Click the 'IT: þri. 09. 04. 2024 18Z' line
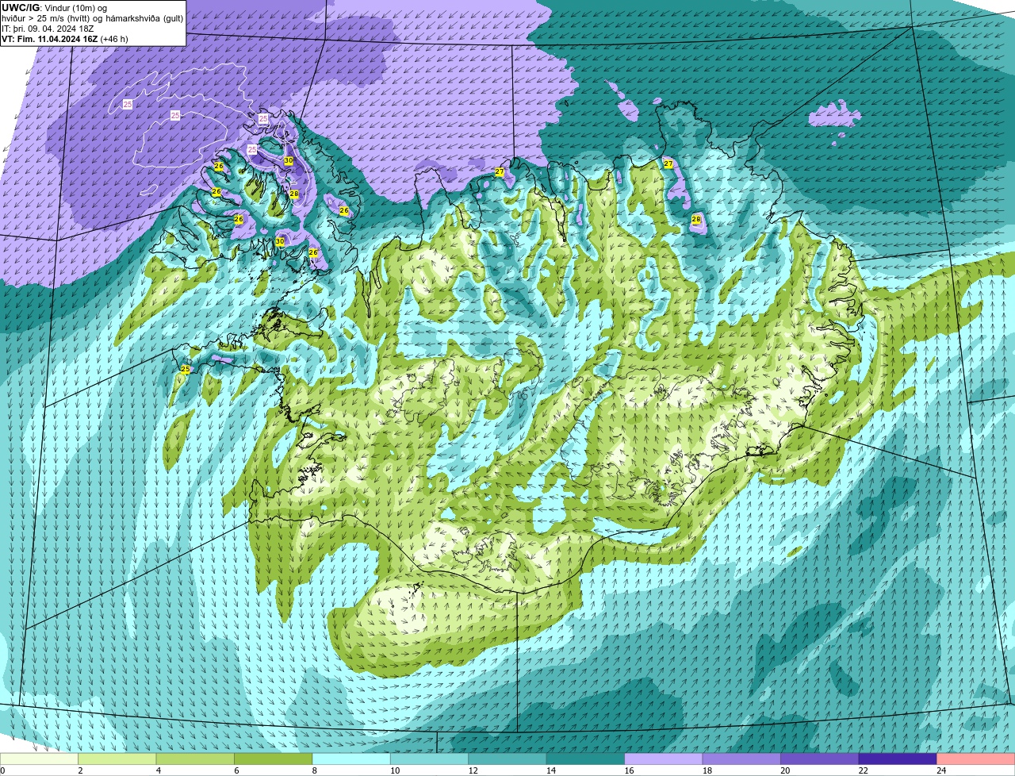The width and height of the screenshot is (1015, 776). click(48, 29)
